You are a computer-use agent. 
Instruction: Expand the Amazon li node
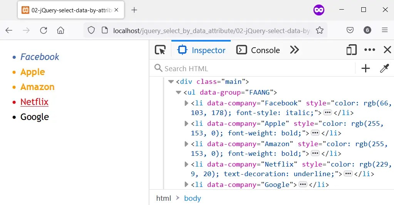pos(186,144)
